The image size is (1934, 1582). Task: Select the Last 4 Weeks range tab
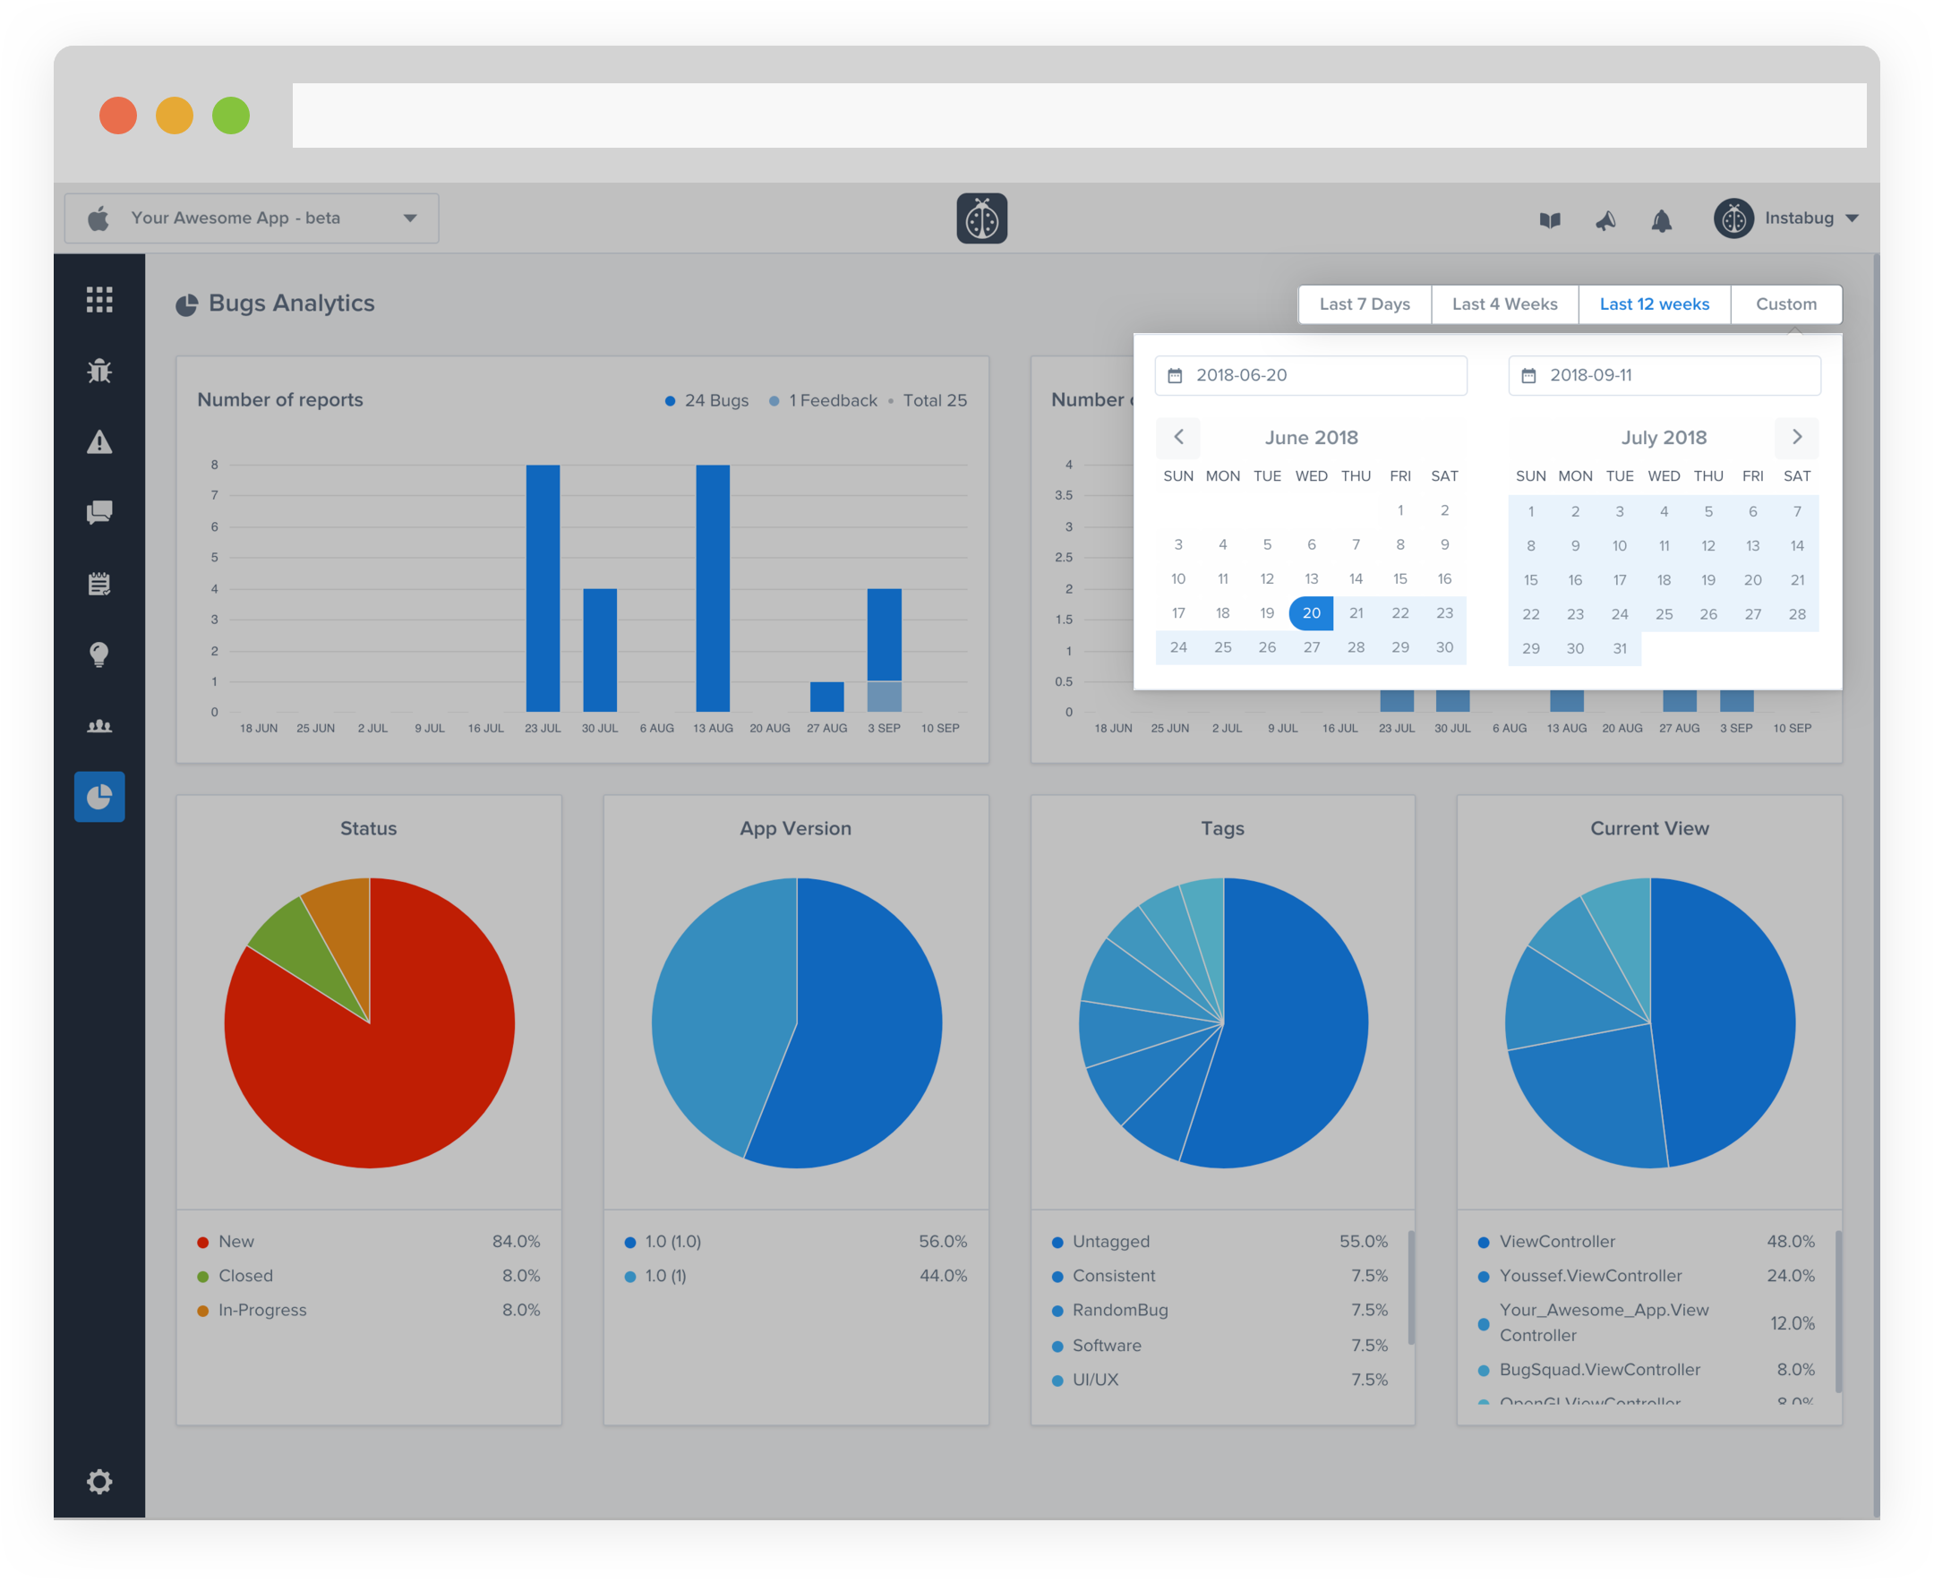point(1505,304)
